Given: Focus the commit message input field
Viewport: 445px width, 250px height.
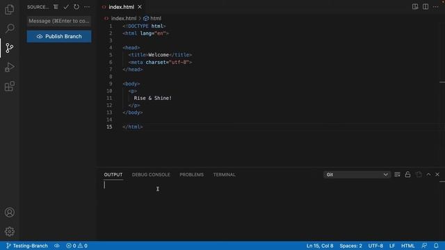Looking at the screenshot, I should click(59, 21).
